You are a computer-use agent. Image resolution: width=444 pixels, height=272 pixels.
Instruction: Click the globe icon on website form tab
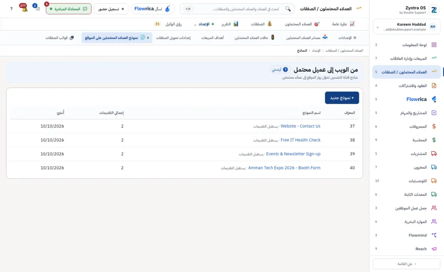pos(143,37)
